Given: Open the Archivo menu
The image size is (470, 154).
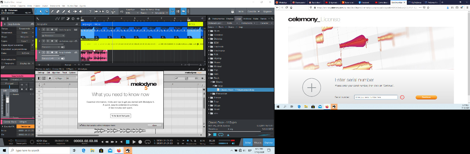Looking at the screenshot, I should (x=4, y=6).
